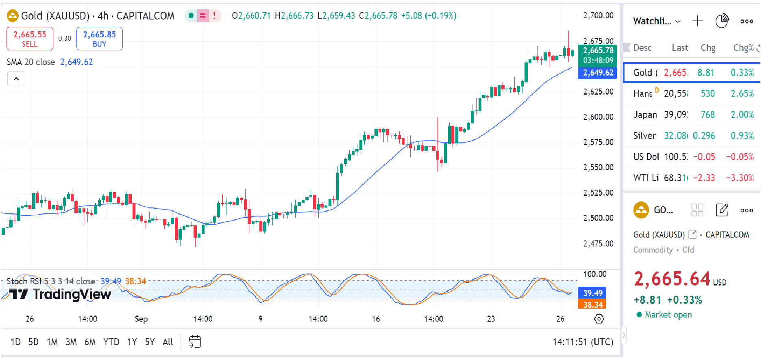Click the red exclamation status icon
Viewport: 764px width, 359px height.
[x=214, y=16]
